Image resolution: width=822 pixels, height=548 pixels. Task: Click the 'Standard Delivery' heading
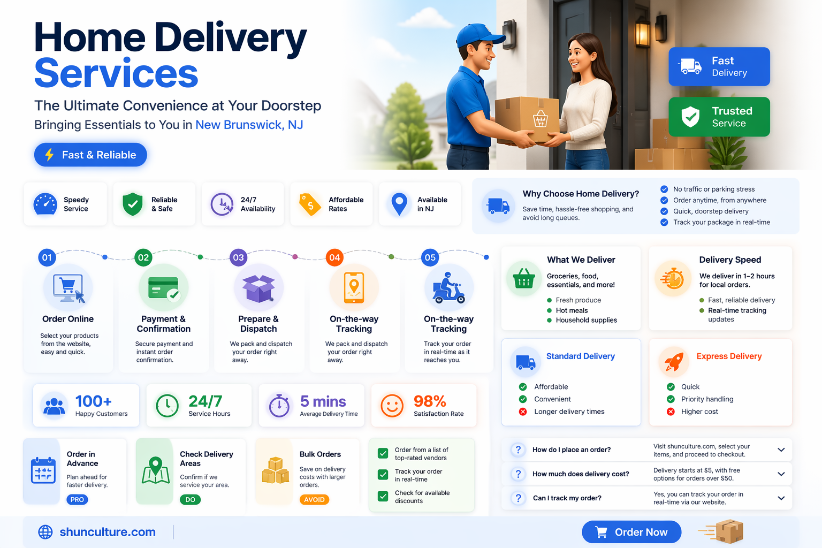(x=581, y=356)
